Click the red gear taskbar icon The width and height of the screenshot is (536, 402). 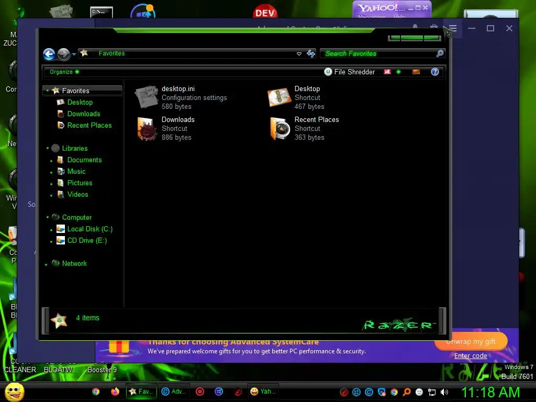pyautogui.click(x=200, y=392)
